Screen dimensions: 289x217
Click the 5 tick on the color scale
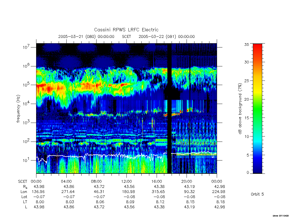248,155
